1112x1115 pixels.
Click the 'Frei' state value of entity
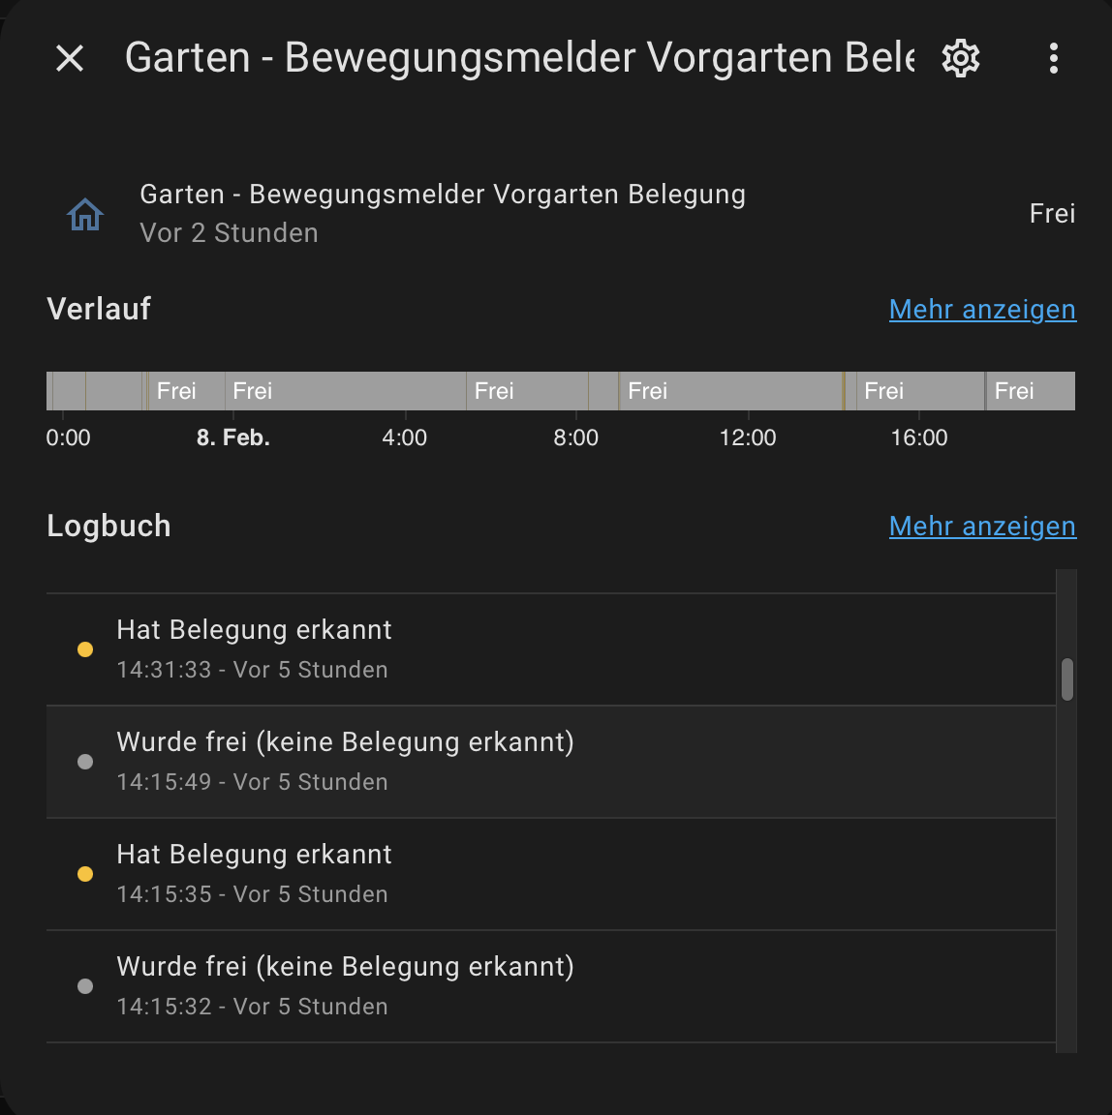[1052, 214]
